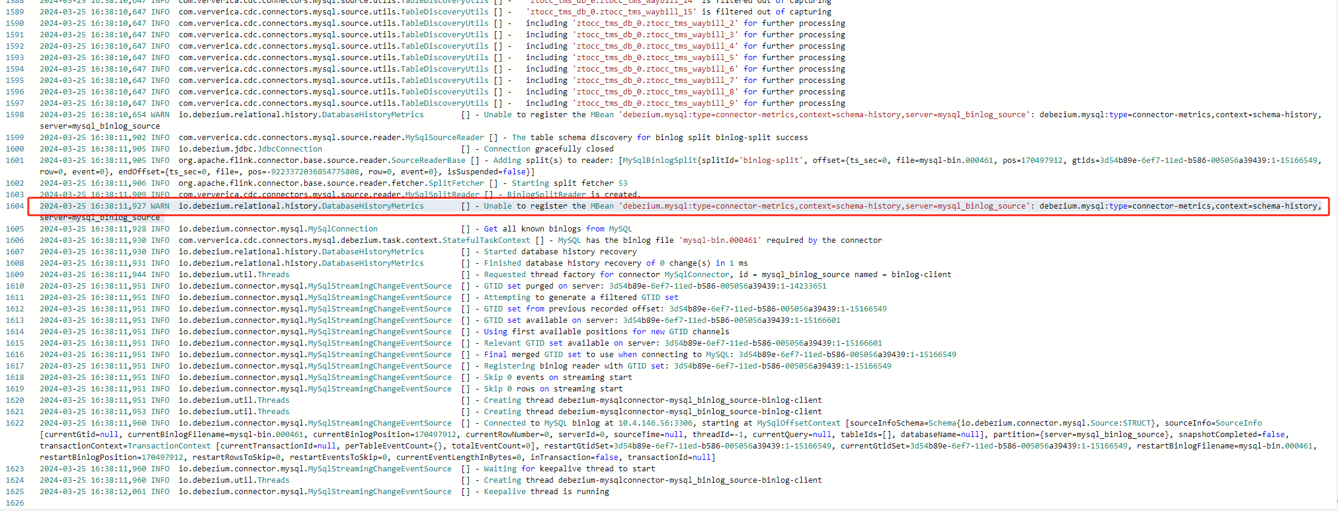Screen dimensions: 1338x511
Task: Click 'Skip 0 events on streaming start'
Action: (x=558, y=378)
